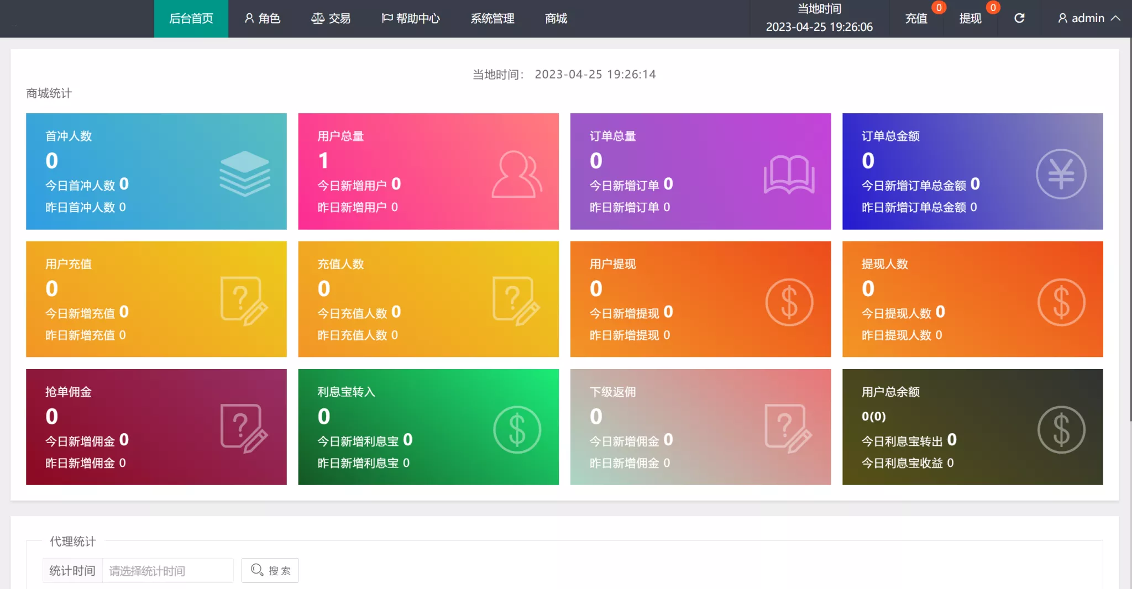Click the dollar icon in 用户提现 card
Screen dimensions: 1132x589
tap(789, 302)
